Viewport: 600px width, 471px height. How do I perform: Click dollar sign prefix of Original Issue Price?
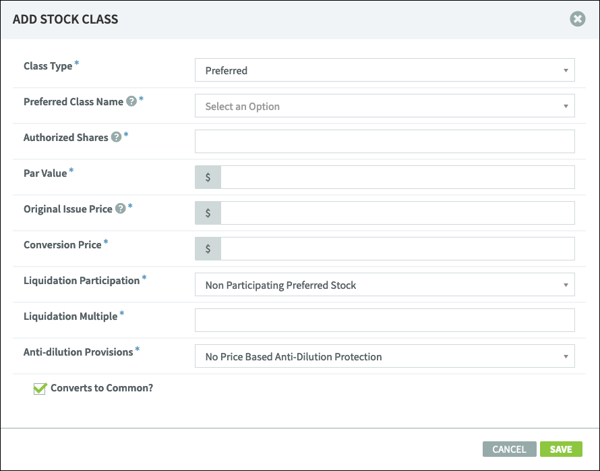pos(208,213)
